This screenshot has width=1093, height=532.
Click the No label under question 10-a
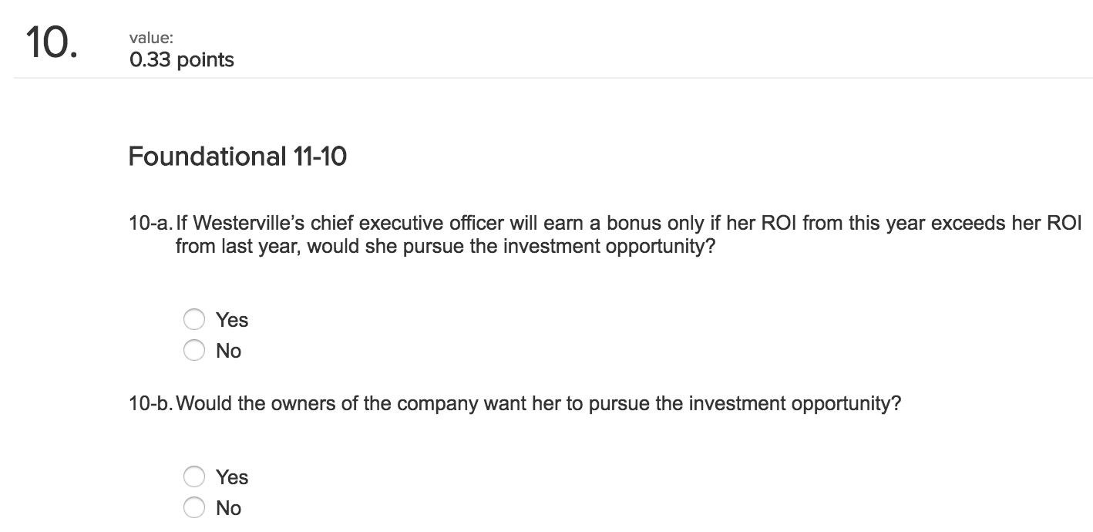(228, 350)
